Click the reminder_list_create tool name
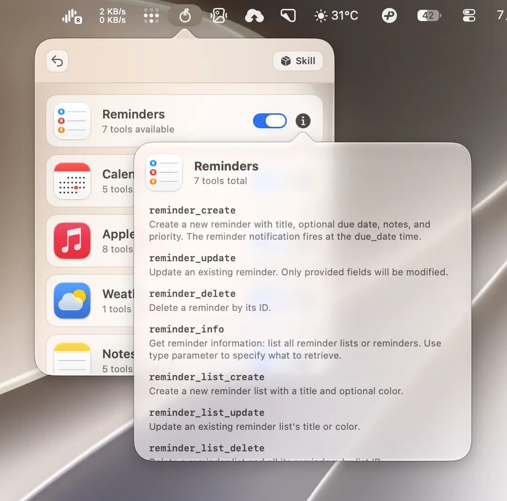 pyautogui.click(x=207, y=377)
